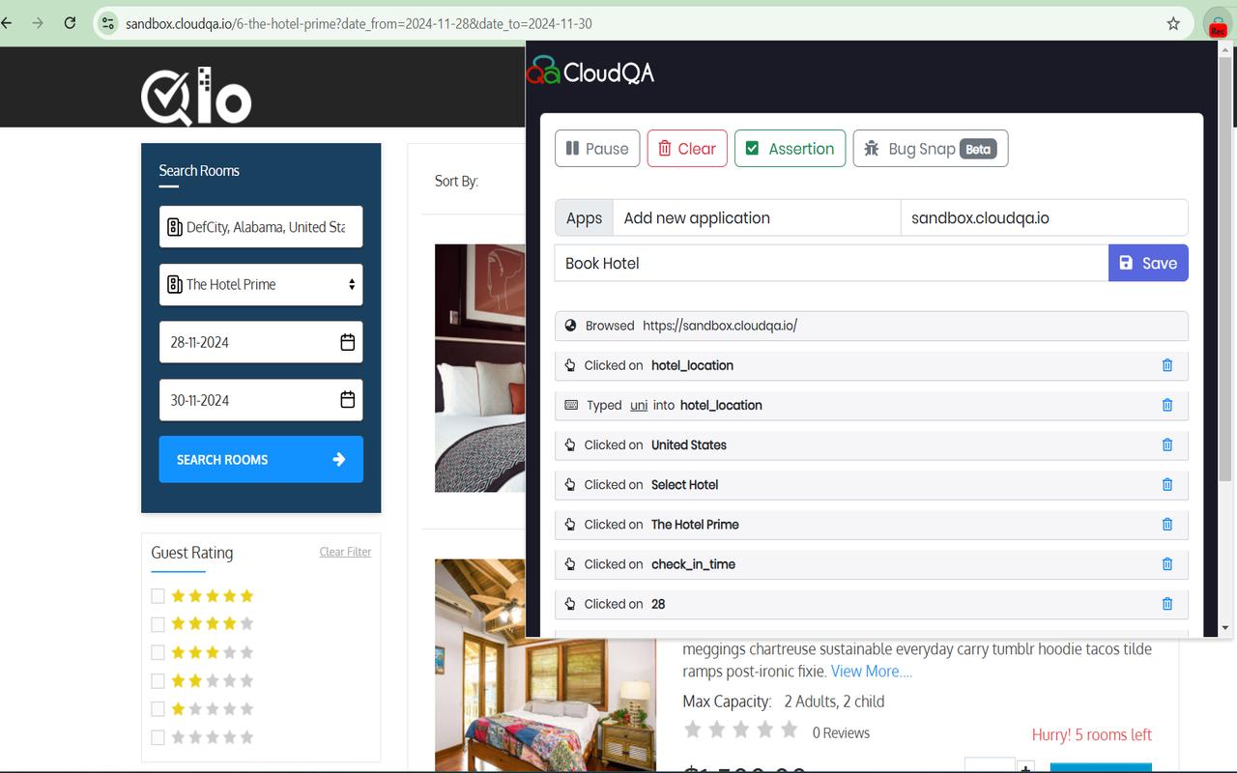This screenshot has height=773, width=1237.
Task: Delete the "Clicked on United States" step
Action: [x=1166, y=444]
